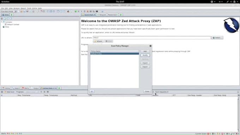This screenshot has width=240, height=135.
Task: Select the Default Policy row
Action: coord(114,54)
